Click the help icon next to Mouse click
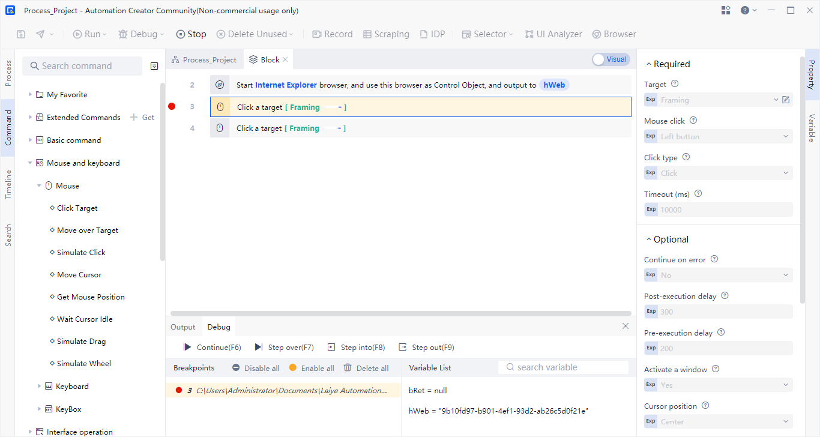820x437 pixels. coord(693,121)
